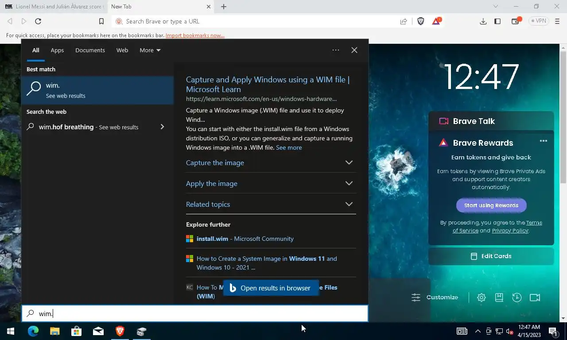Click the Edit Cards button

pos(491,256)
